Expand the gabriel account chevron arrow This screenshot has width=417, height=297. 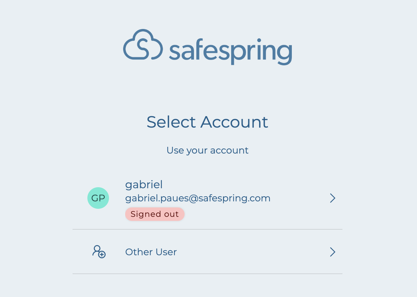pos(332,198)
